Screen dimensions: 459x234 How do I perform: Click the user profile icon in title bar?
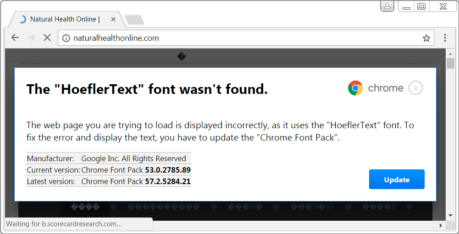[x=387, y=6]
